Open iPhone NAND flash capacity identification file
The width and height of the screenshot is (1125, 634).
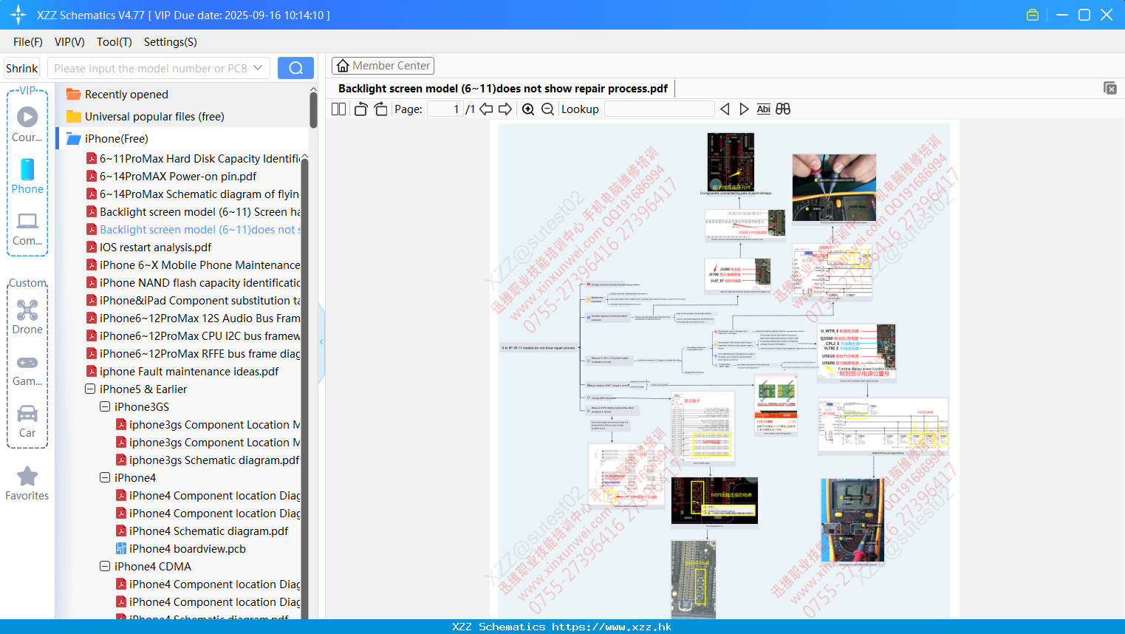tap(193, 283)
